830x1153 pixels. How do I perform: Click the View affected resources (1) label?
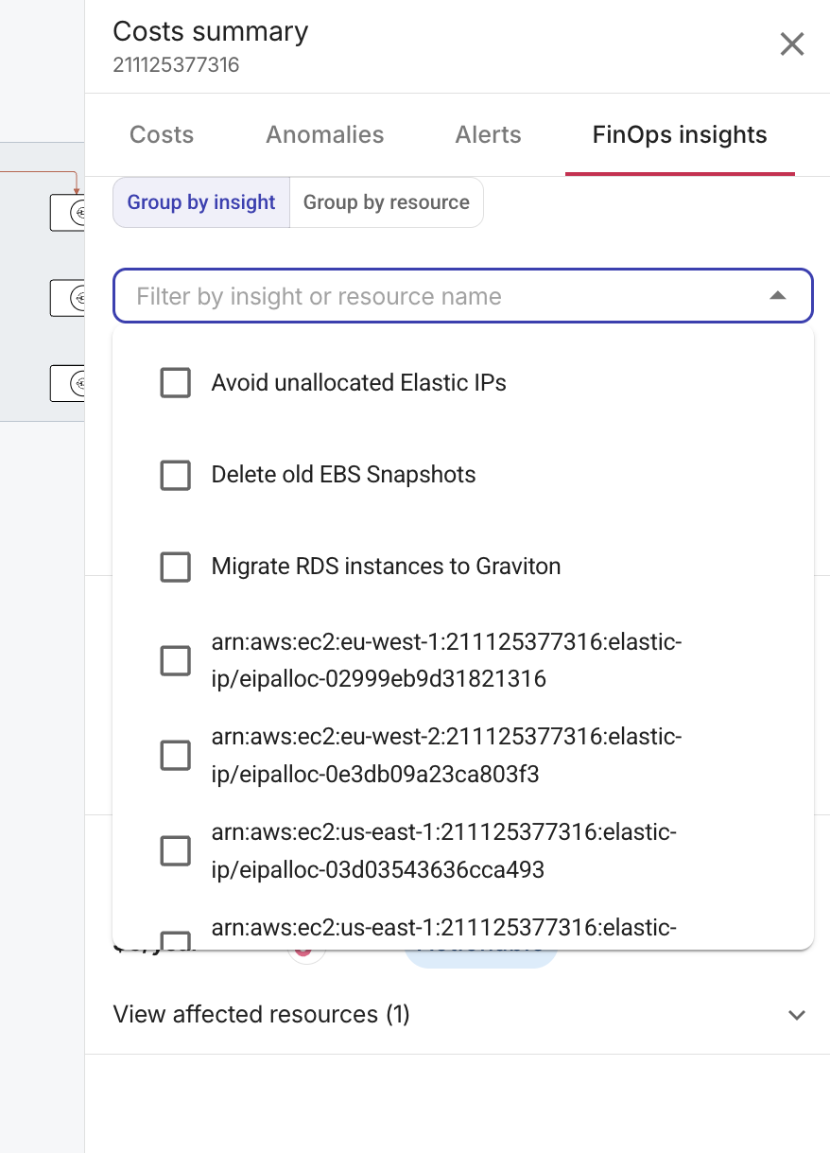point(262,1015)
